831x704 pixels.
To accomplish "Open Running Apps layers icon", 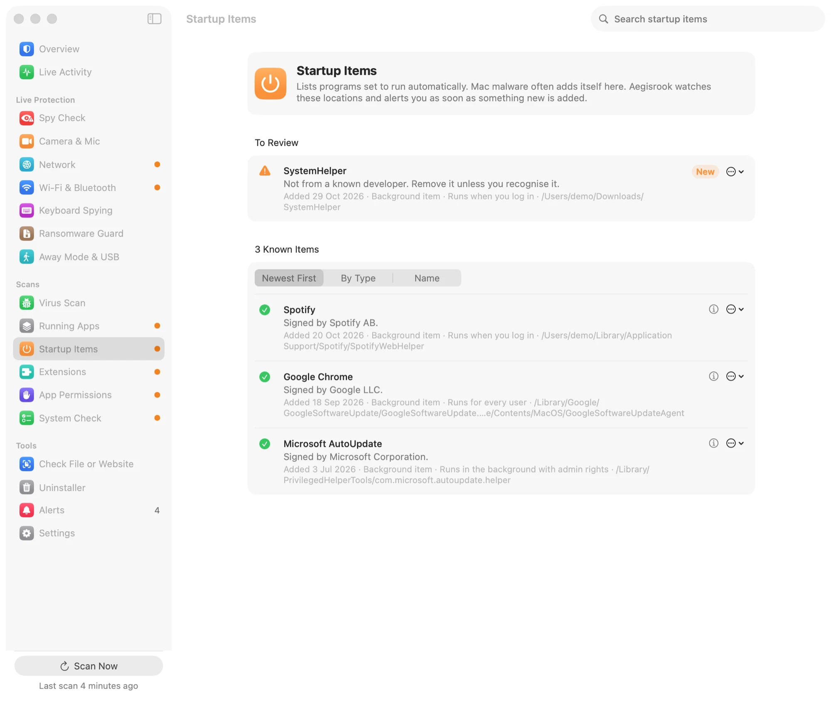I will tap(27, 326).
